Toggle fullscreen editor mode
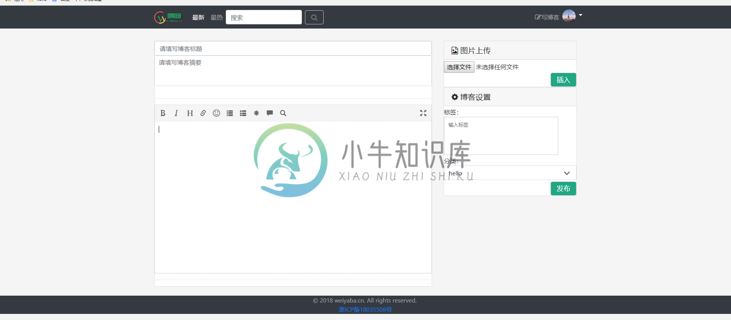Viewport: 731px width, 320px height. pos(423,113)
